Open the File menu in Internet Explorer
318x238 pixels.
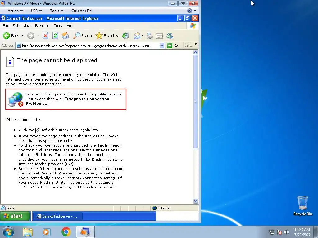click(5, 26)
